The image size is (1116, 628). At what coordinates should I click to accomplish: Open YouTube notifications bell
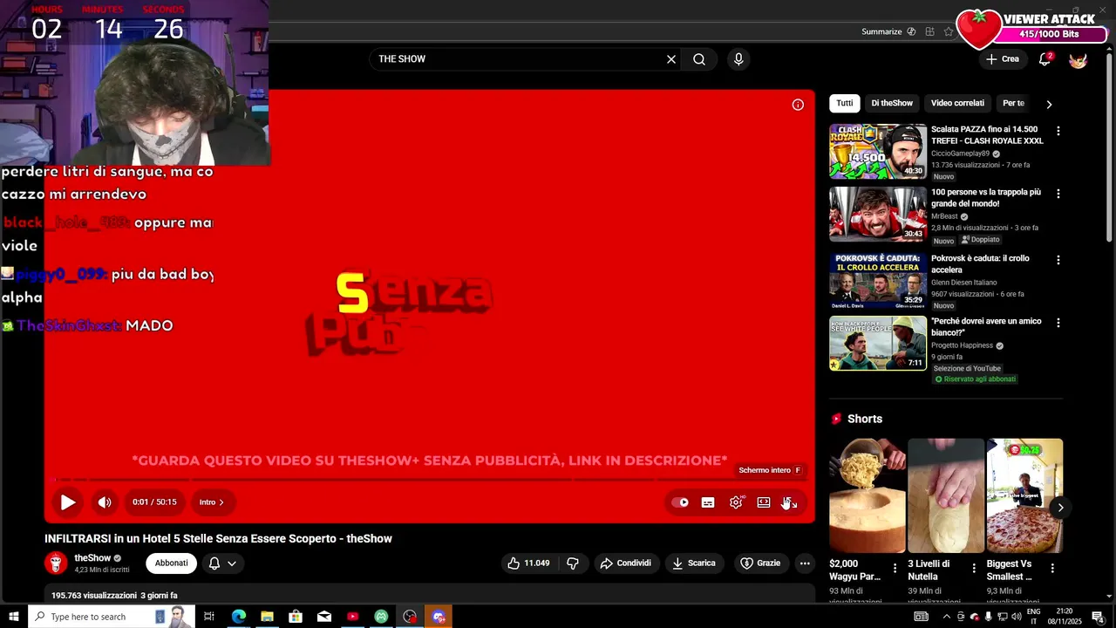[1045, 59]
